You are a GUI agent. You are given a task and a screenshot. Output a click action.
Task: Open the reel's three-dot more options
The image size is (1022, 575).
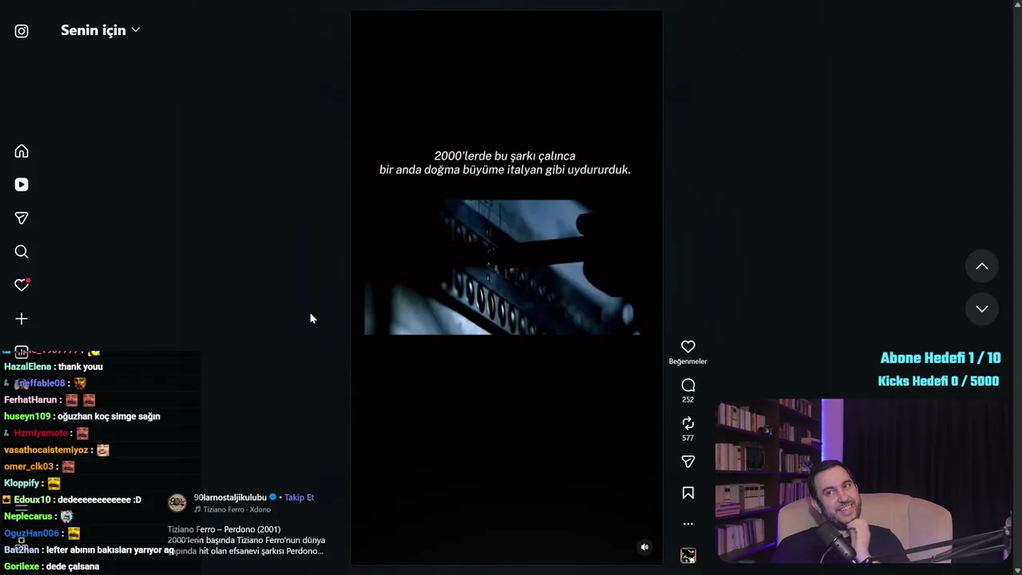click(x=688, y=524)
